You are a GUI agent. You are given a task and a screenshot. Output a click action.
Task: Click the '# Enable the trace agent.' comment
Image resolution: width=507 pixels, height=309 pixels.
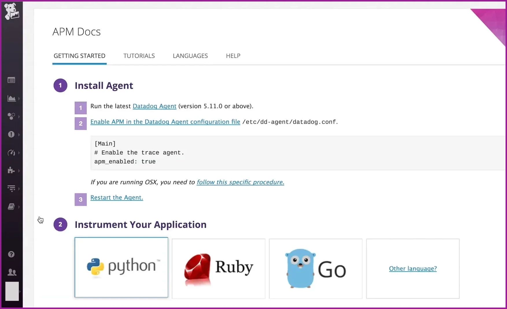139,153
